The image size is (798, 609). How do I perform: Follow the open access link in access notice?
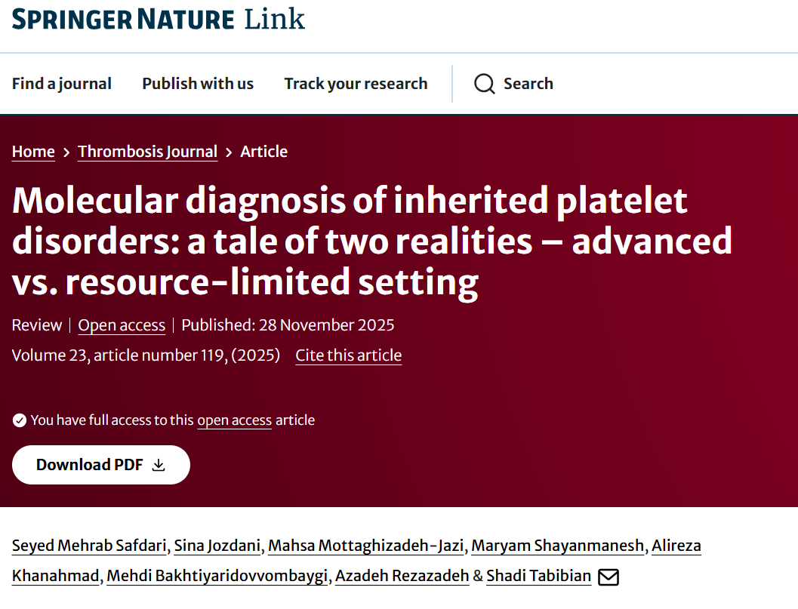pos(234,420)
